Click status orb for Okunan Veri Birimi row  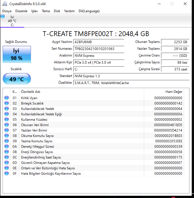point(7,125)
